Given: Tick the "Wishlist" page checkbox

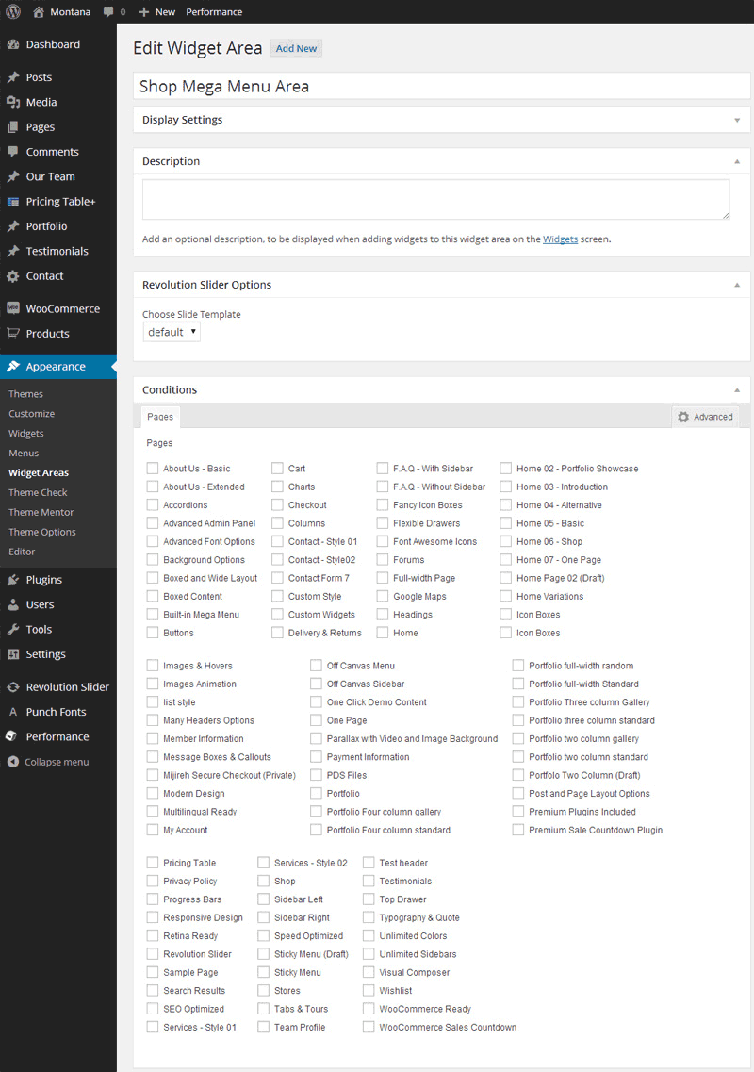Looking at the screenshot, I should [369, 990].
